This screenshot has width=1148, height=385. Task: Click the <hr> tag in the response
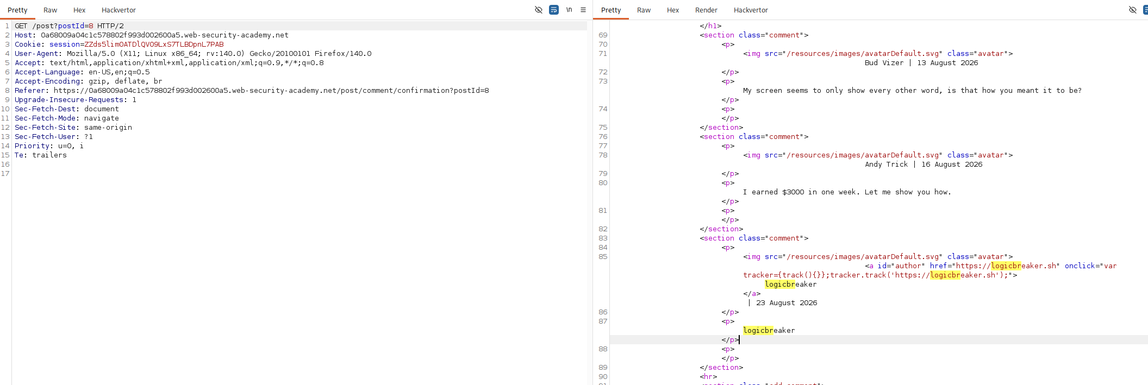(x=708, y=377)
